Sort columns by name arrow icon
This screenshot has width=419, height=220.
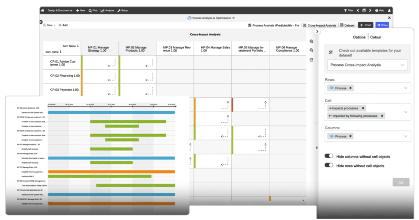point(78,46)
